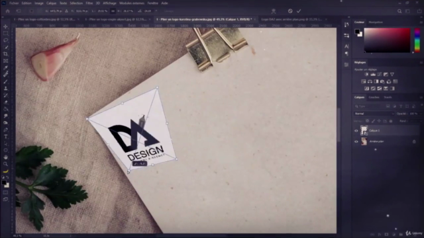Select the Zoom tool
Screen dimensions: 424x238
(5, 164)
